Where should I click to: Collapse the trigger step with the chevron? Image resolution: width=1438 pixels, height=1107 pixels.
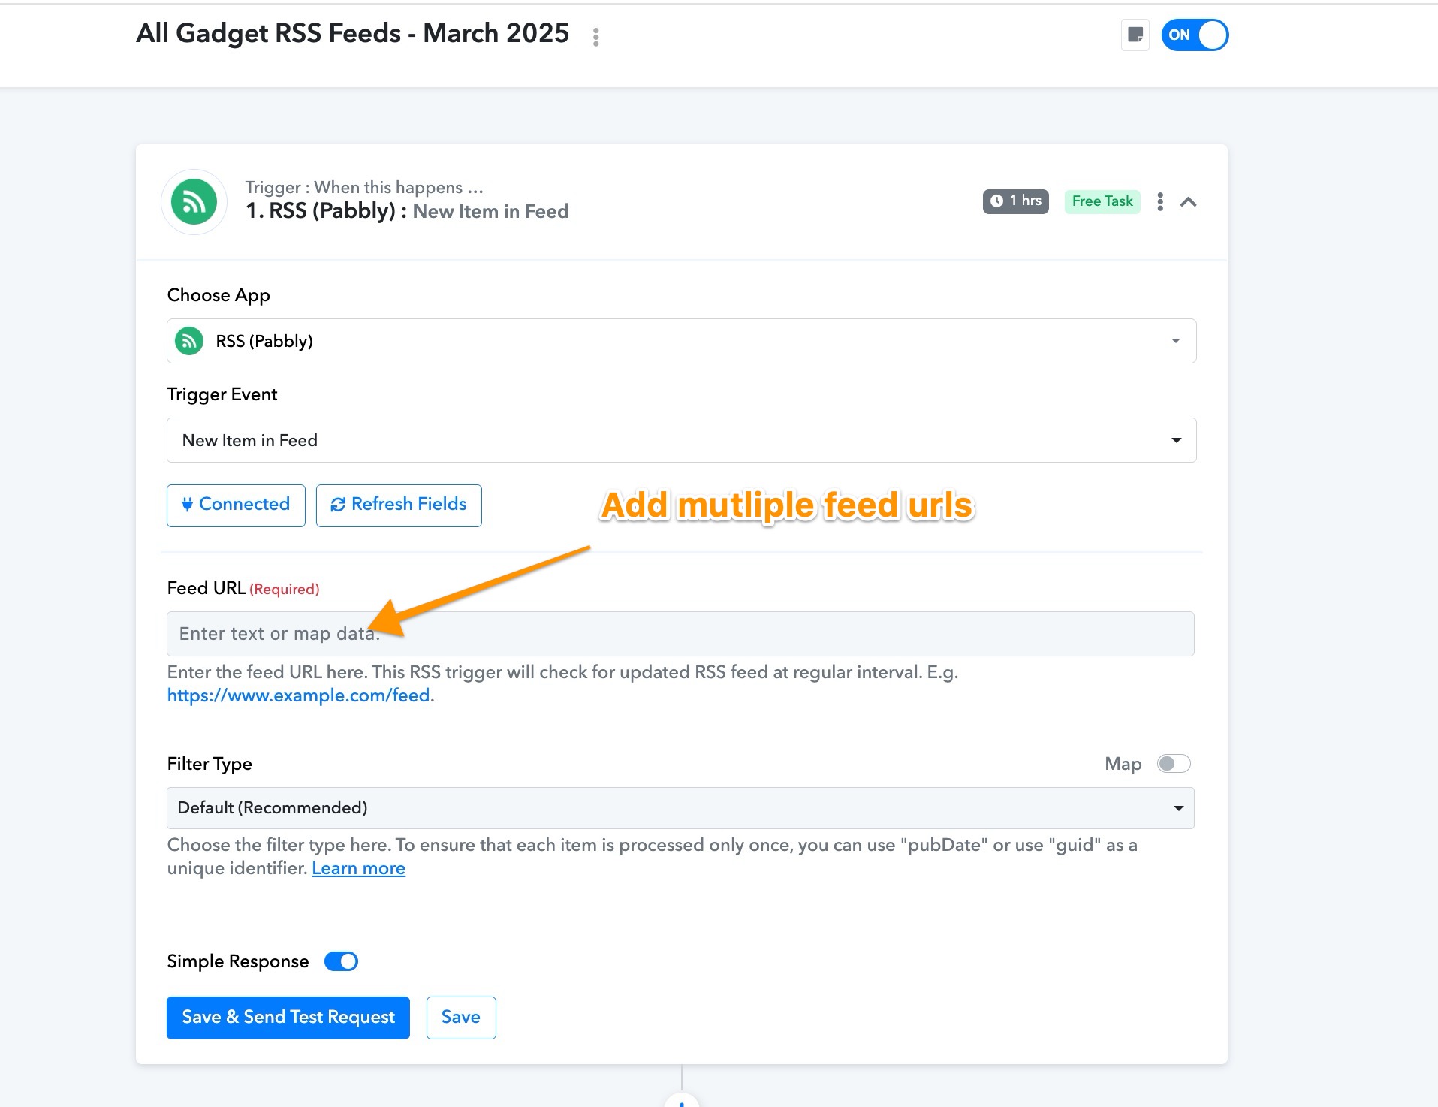pos(1188,201)
